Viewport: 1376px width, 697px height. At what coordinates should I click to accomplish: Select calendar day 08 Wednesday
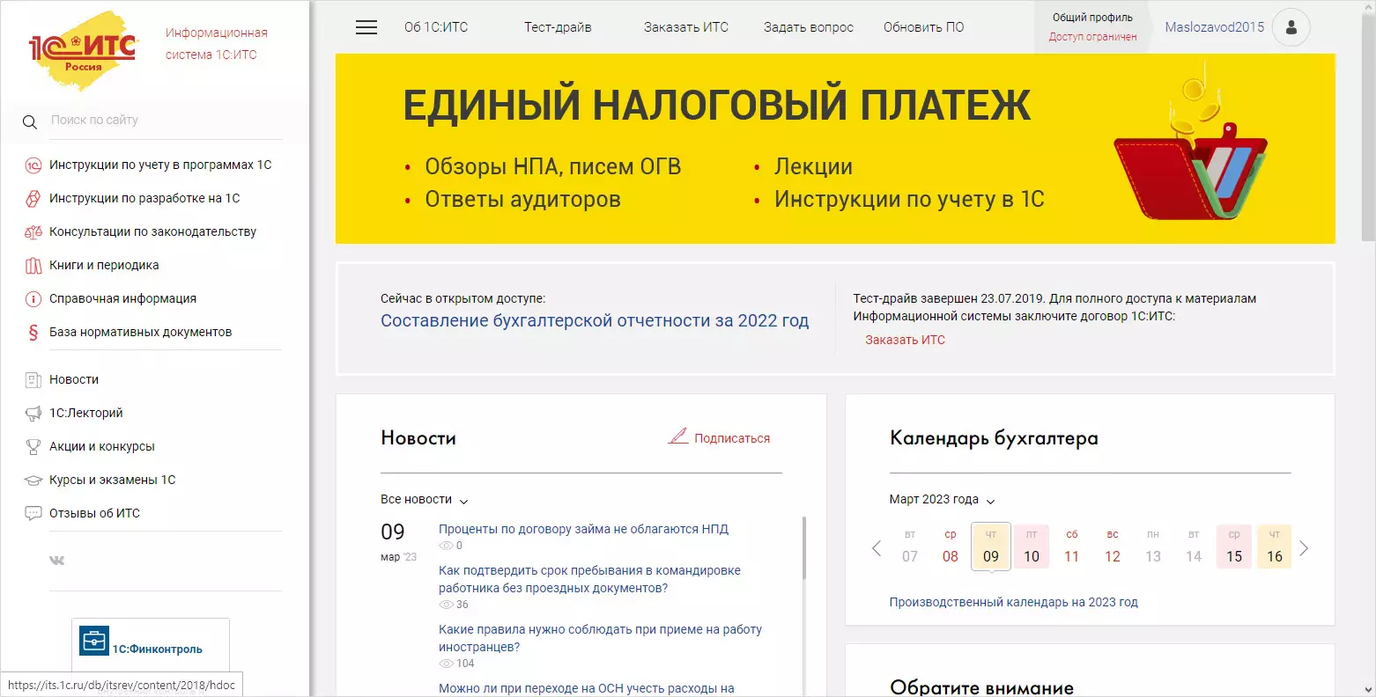951,547
